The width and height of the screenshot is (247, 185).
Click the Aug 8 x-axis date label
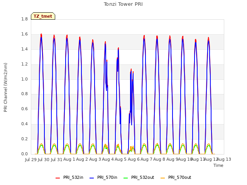[159, 160]
